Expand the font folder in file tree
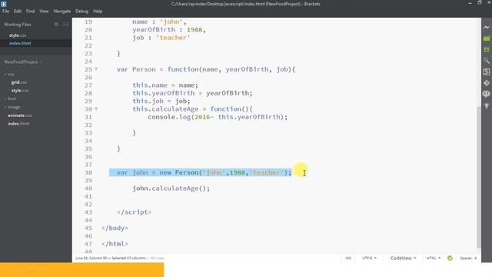 [10, 98]
